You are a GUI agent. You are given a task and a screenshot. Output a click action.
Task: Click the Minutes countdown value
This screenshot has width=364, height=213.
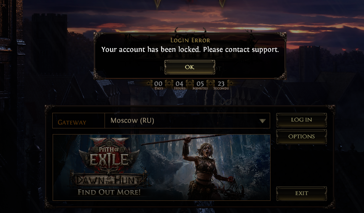point(200,84)
